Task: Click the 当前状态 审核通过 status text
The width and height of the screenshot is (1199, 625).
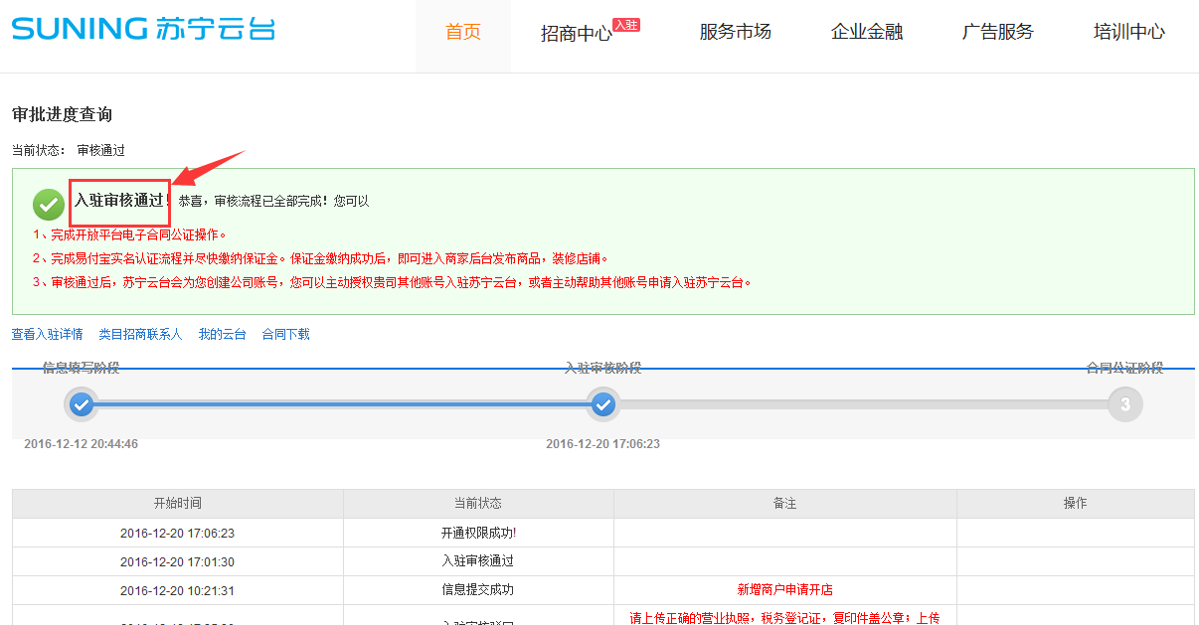Action: pos(68,150)
